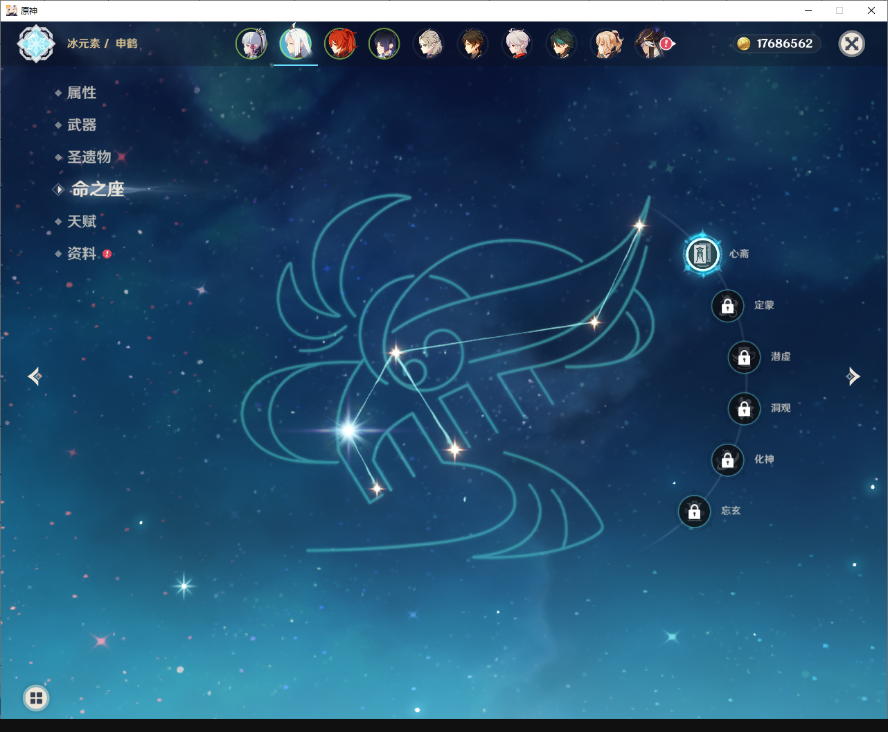Click the 洞观 label text
The image size is (888, 732).
pyautogui.click(x=781, y=408)
